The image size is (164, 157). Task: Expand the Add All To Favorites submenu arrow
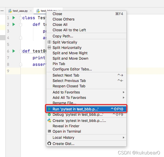click(x=123, y=98)
